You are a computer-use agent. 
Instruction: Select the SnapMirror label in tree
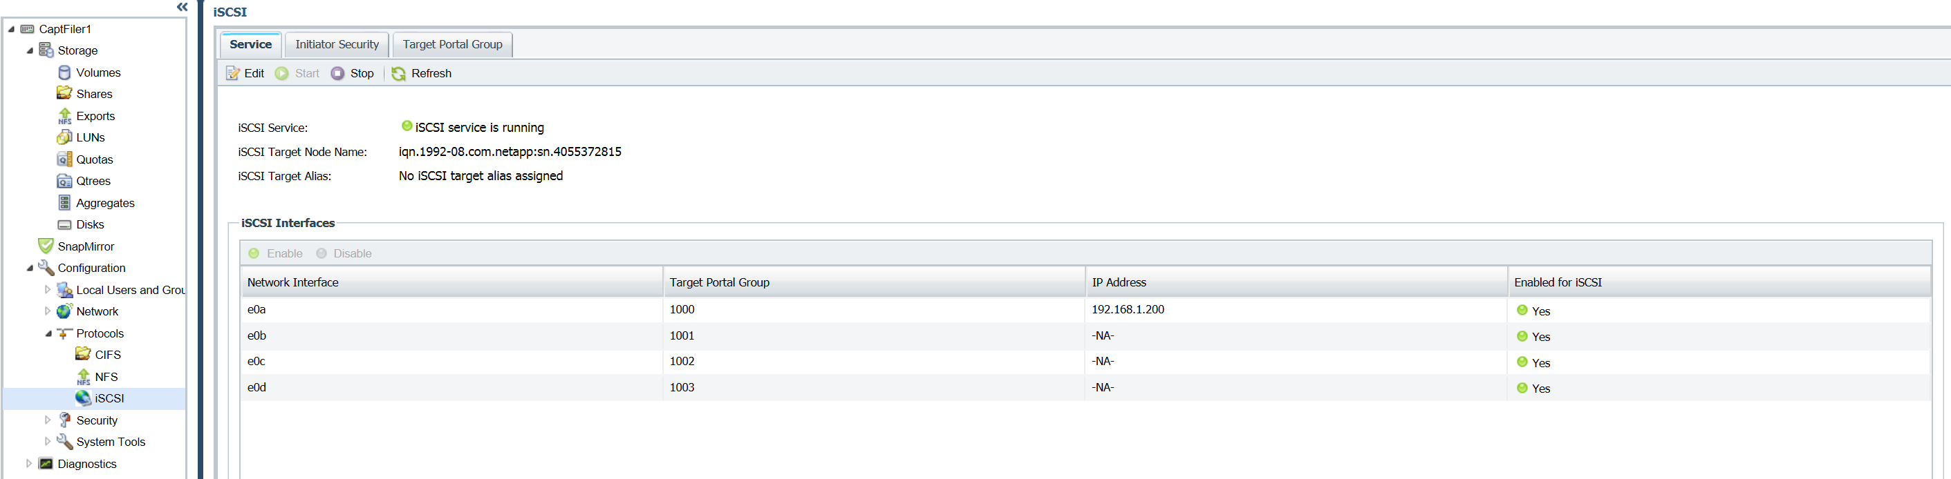click(86, 246)
